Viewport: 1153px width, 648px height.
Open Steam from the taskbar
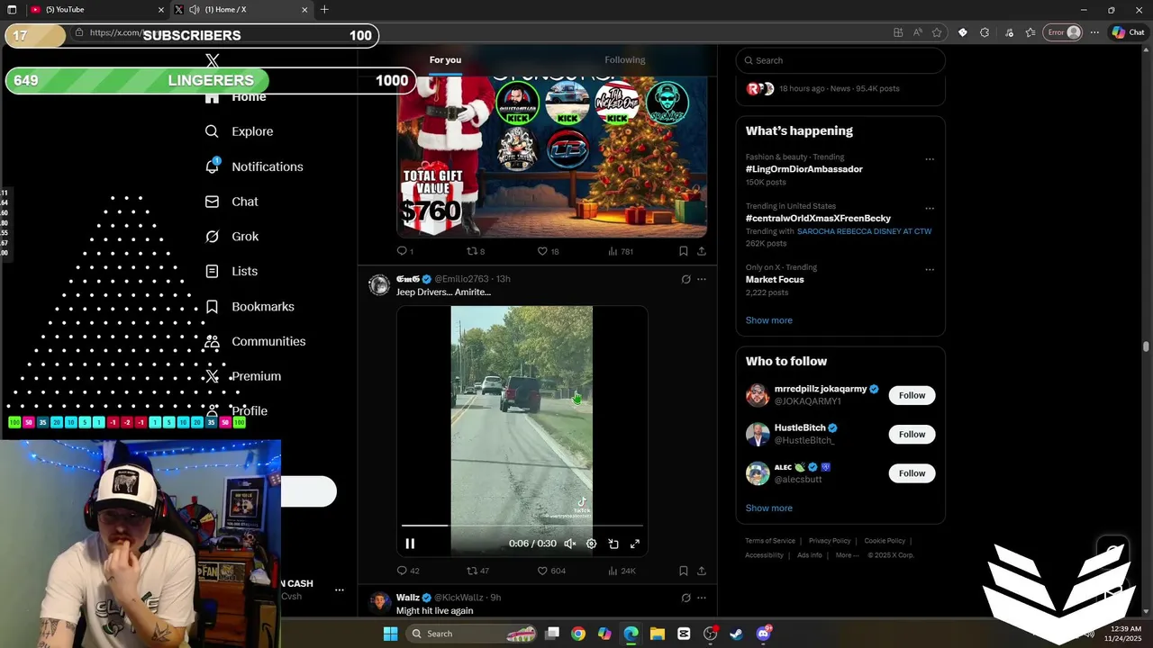736,634
